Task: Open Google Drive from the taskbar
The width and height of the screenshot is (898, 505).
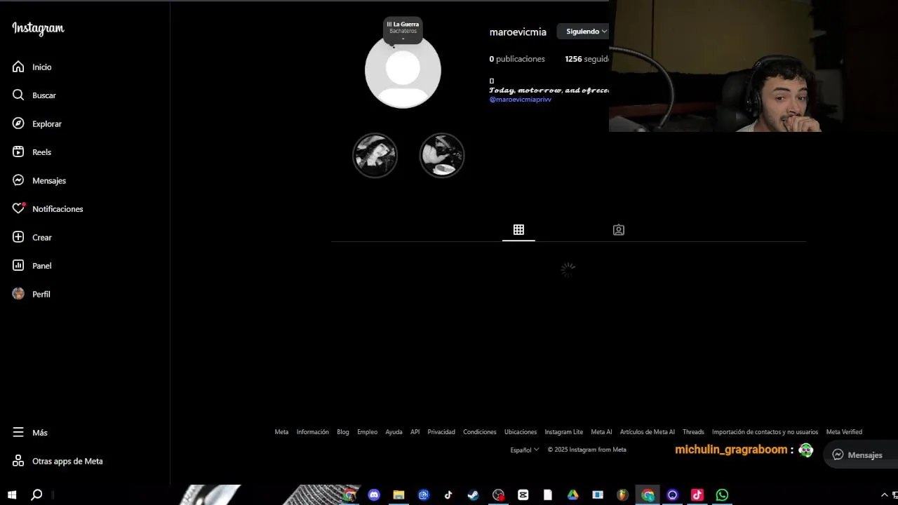Action: [x=572, y=494]
